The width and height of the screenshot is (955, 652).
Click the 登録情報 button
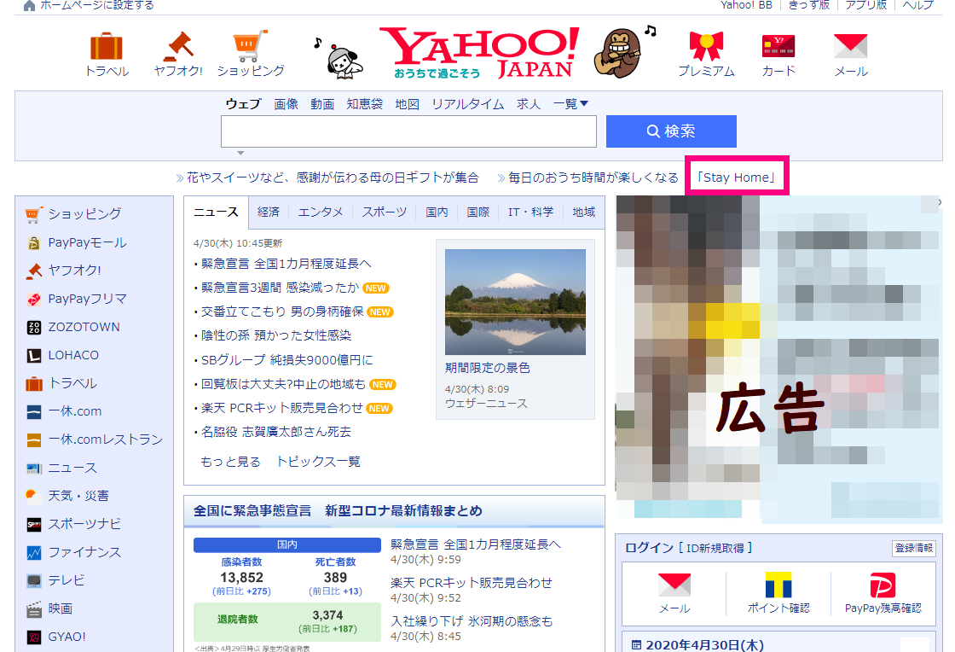coord(913,548)
